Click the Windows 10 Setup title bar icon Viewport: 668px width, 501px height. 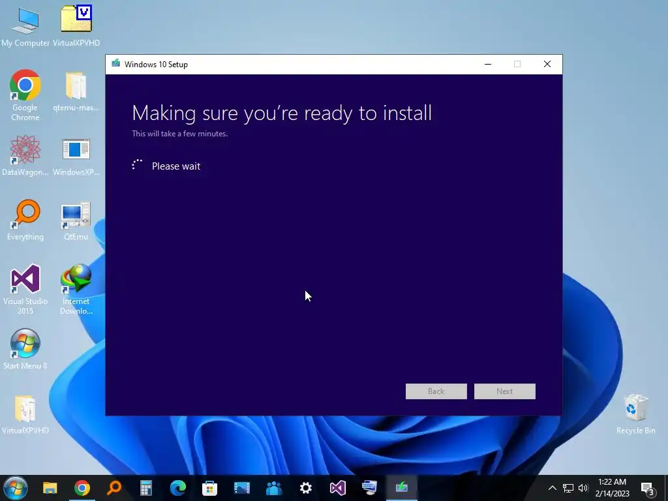(116, 64)
